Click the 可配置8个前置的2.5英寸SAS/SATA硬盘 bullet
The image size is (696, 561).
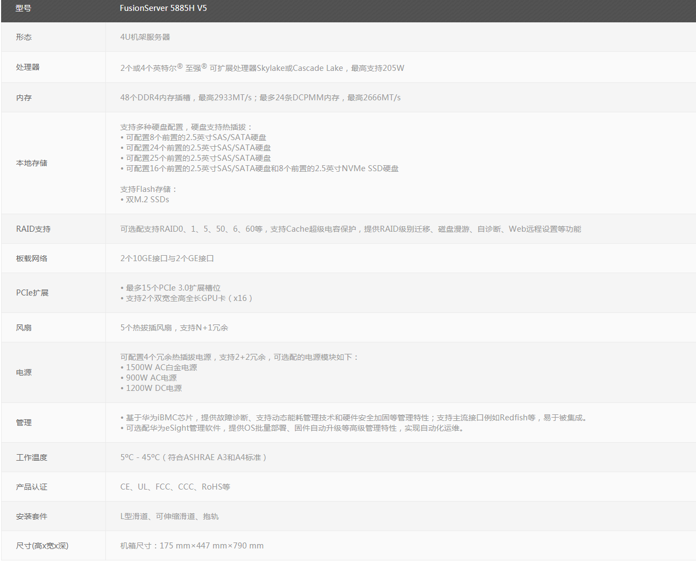coord(193,137)
